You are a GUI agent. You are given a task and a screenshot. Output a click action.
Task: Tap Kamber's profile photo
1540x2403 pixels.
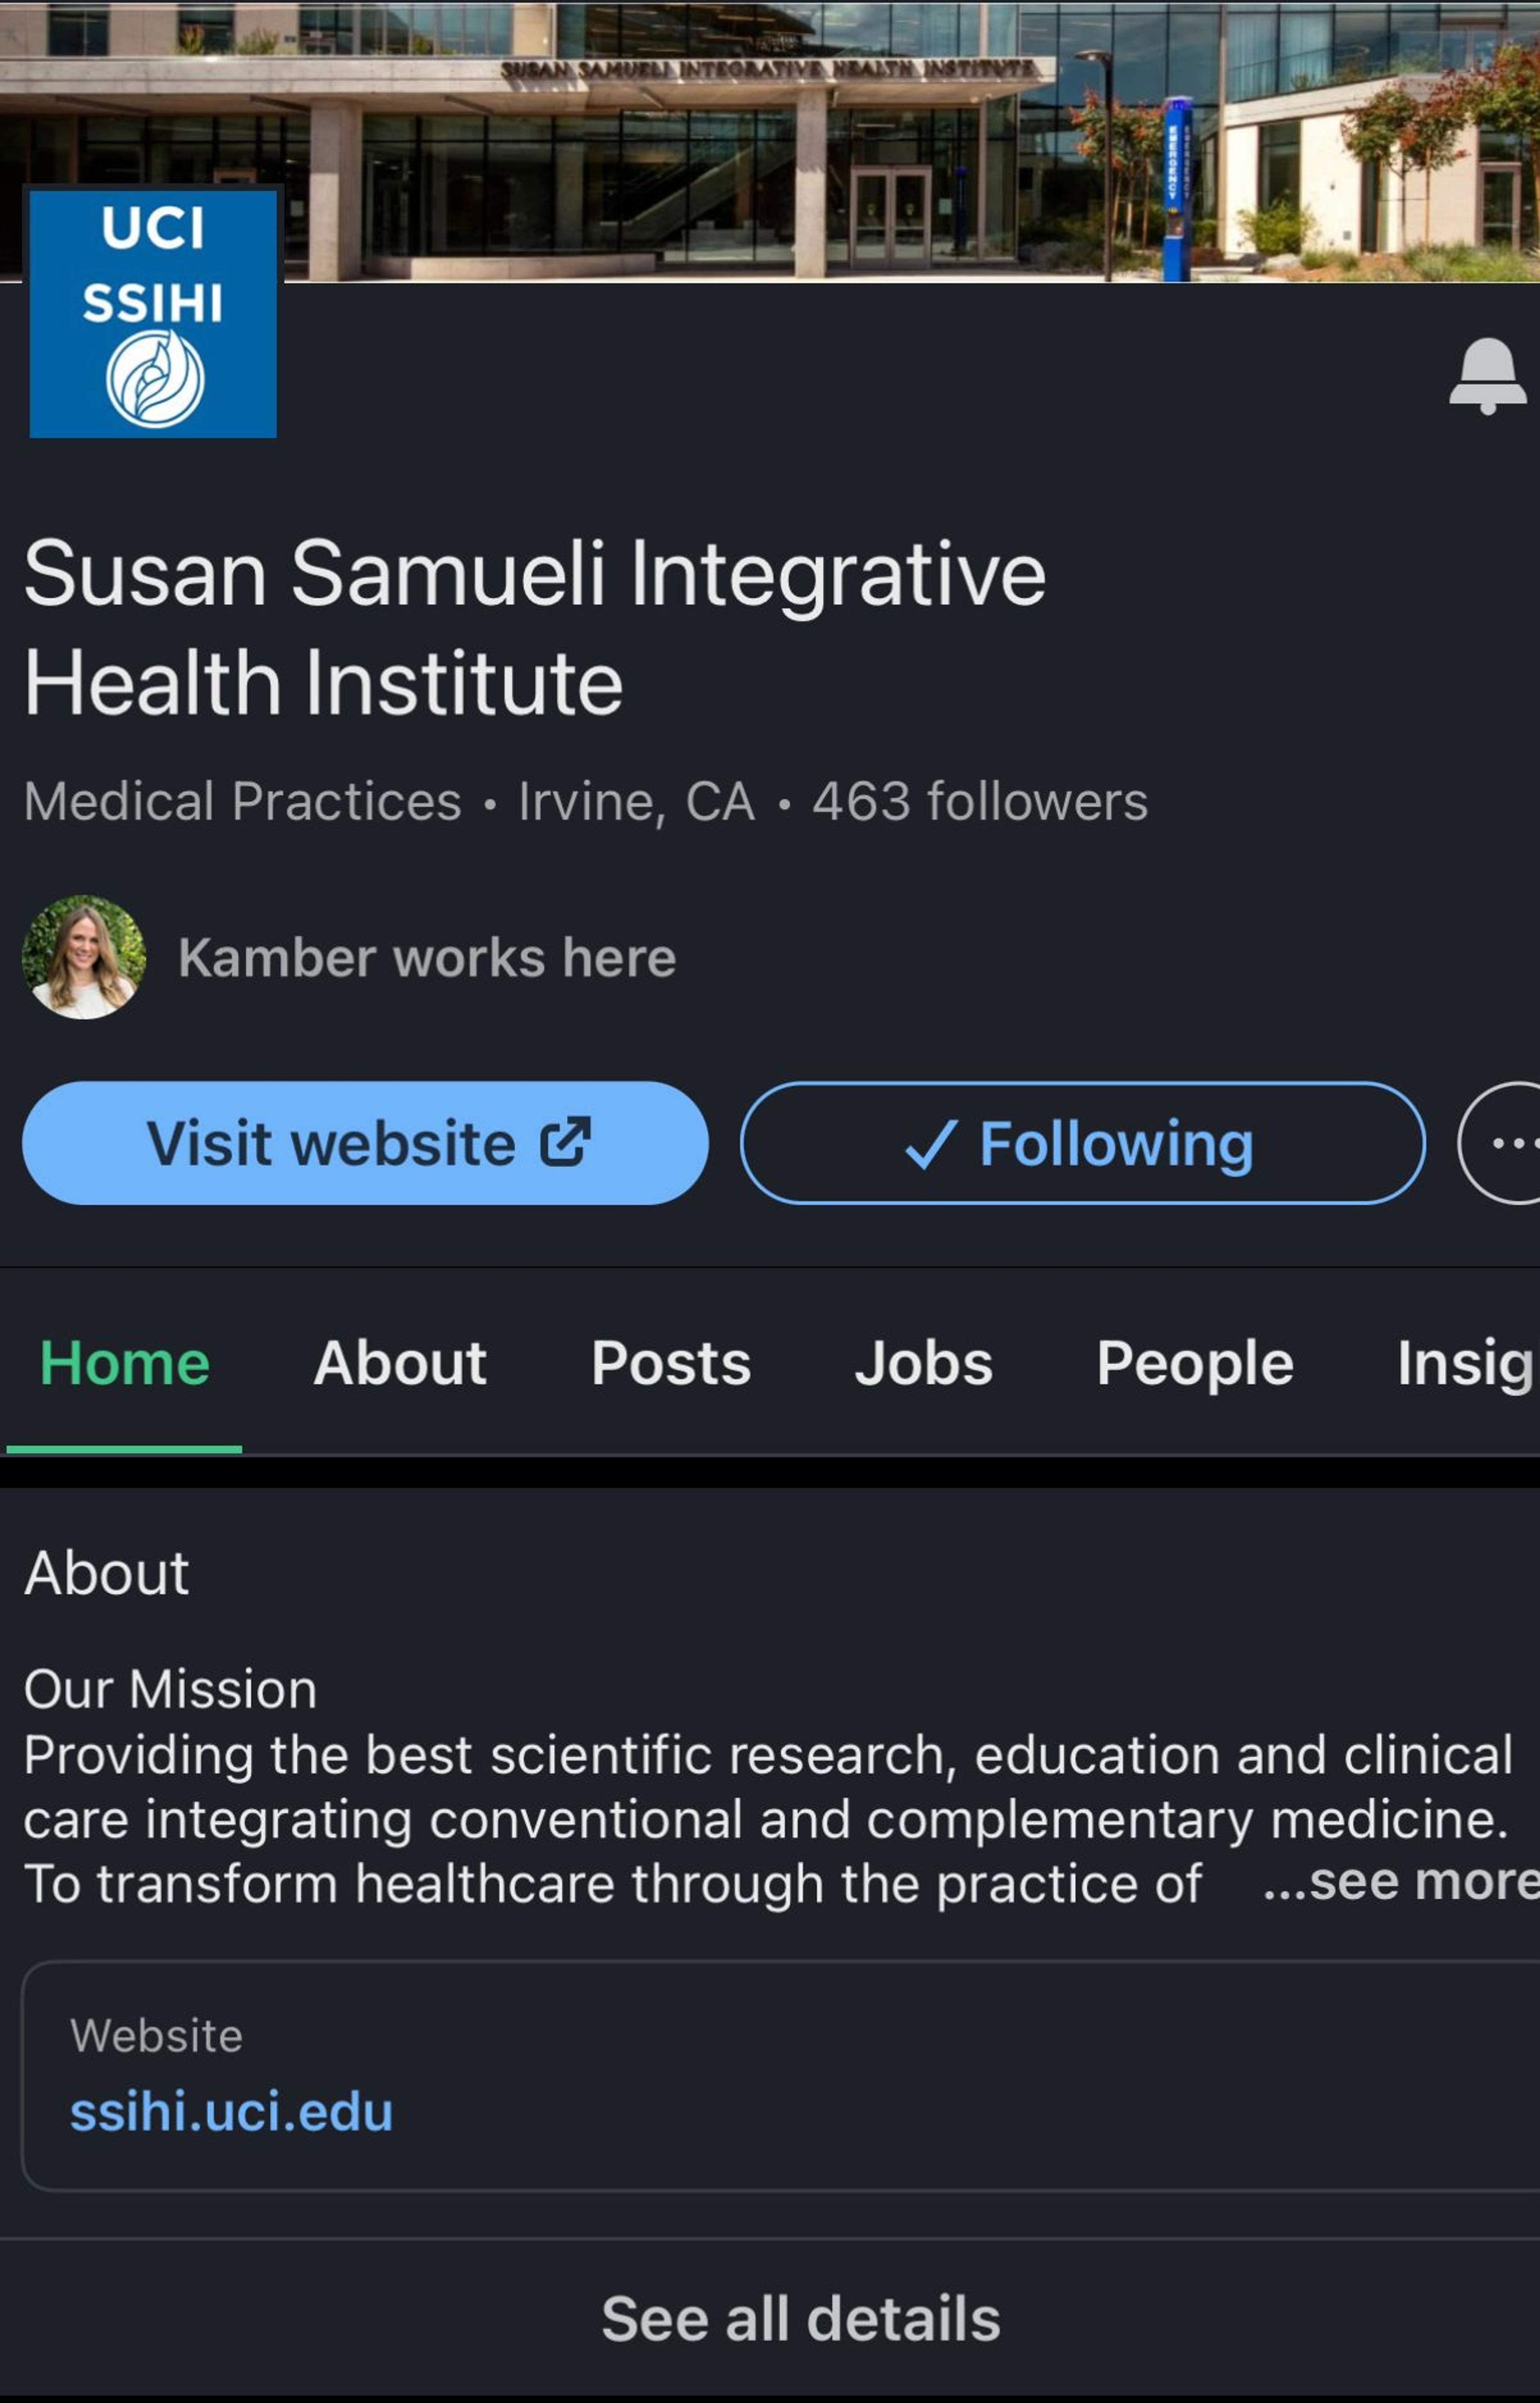84,957
